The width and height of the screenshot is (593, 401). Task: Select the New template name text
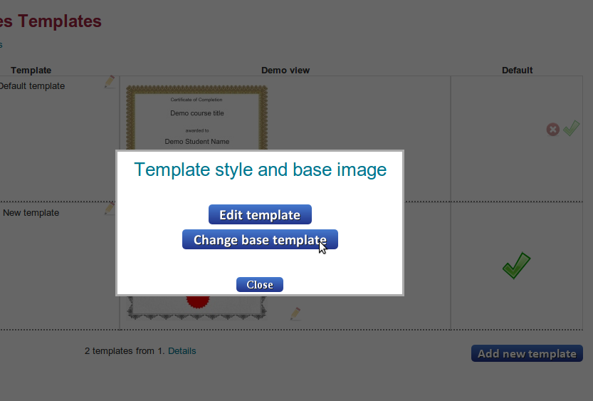pos(31,213)
